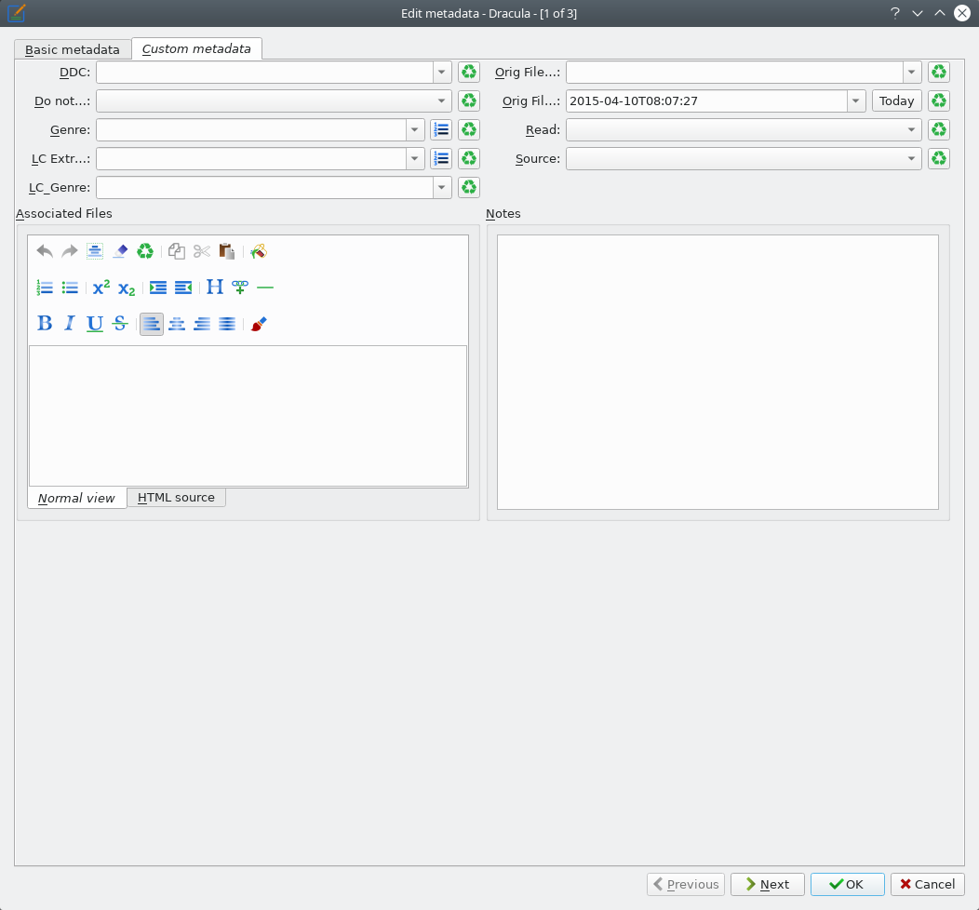Image resolution: width=979 pixels, height=910 pixels.
Task: Increase indentation in the editor
Action: click(x=158, y=288)
